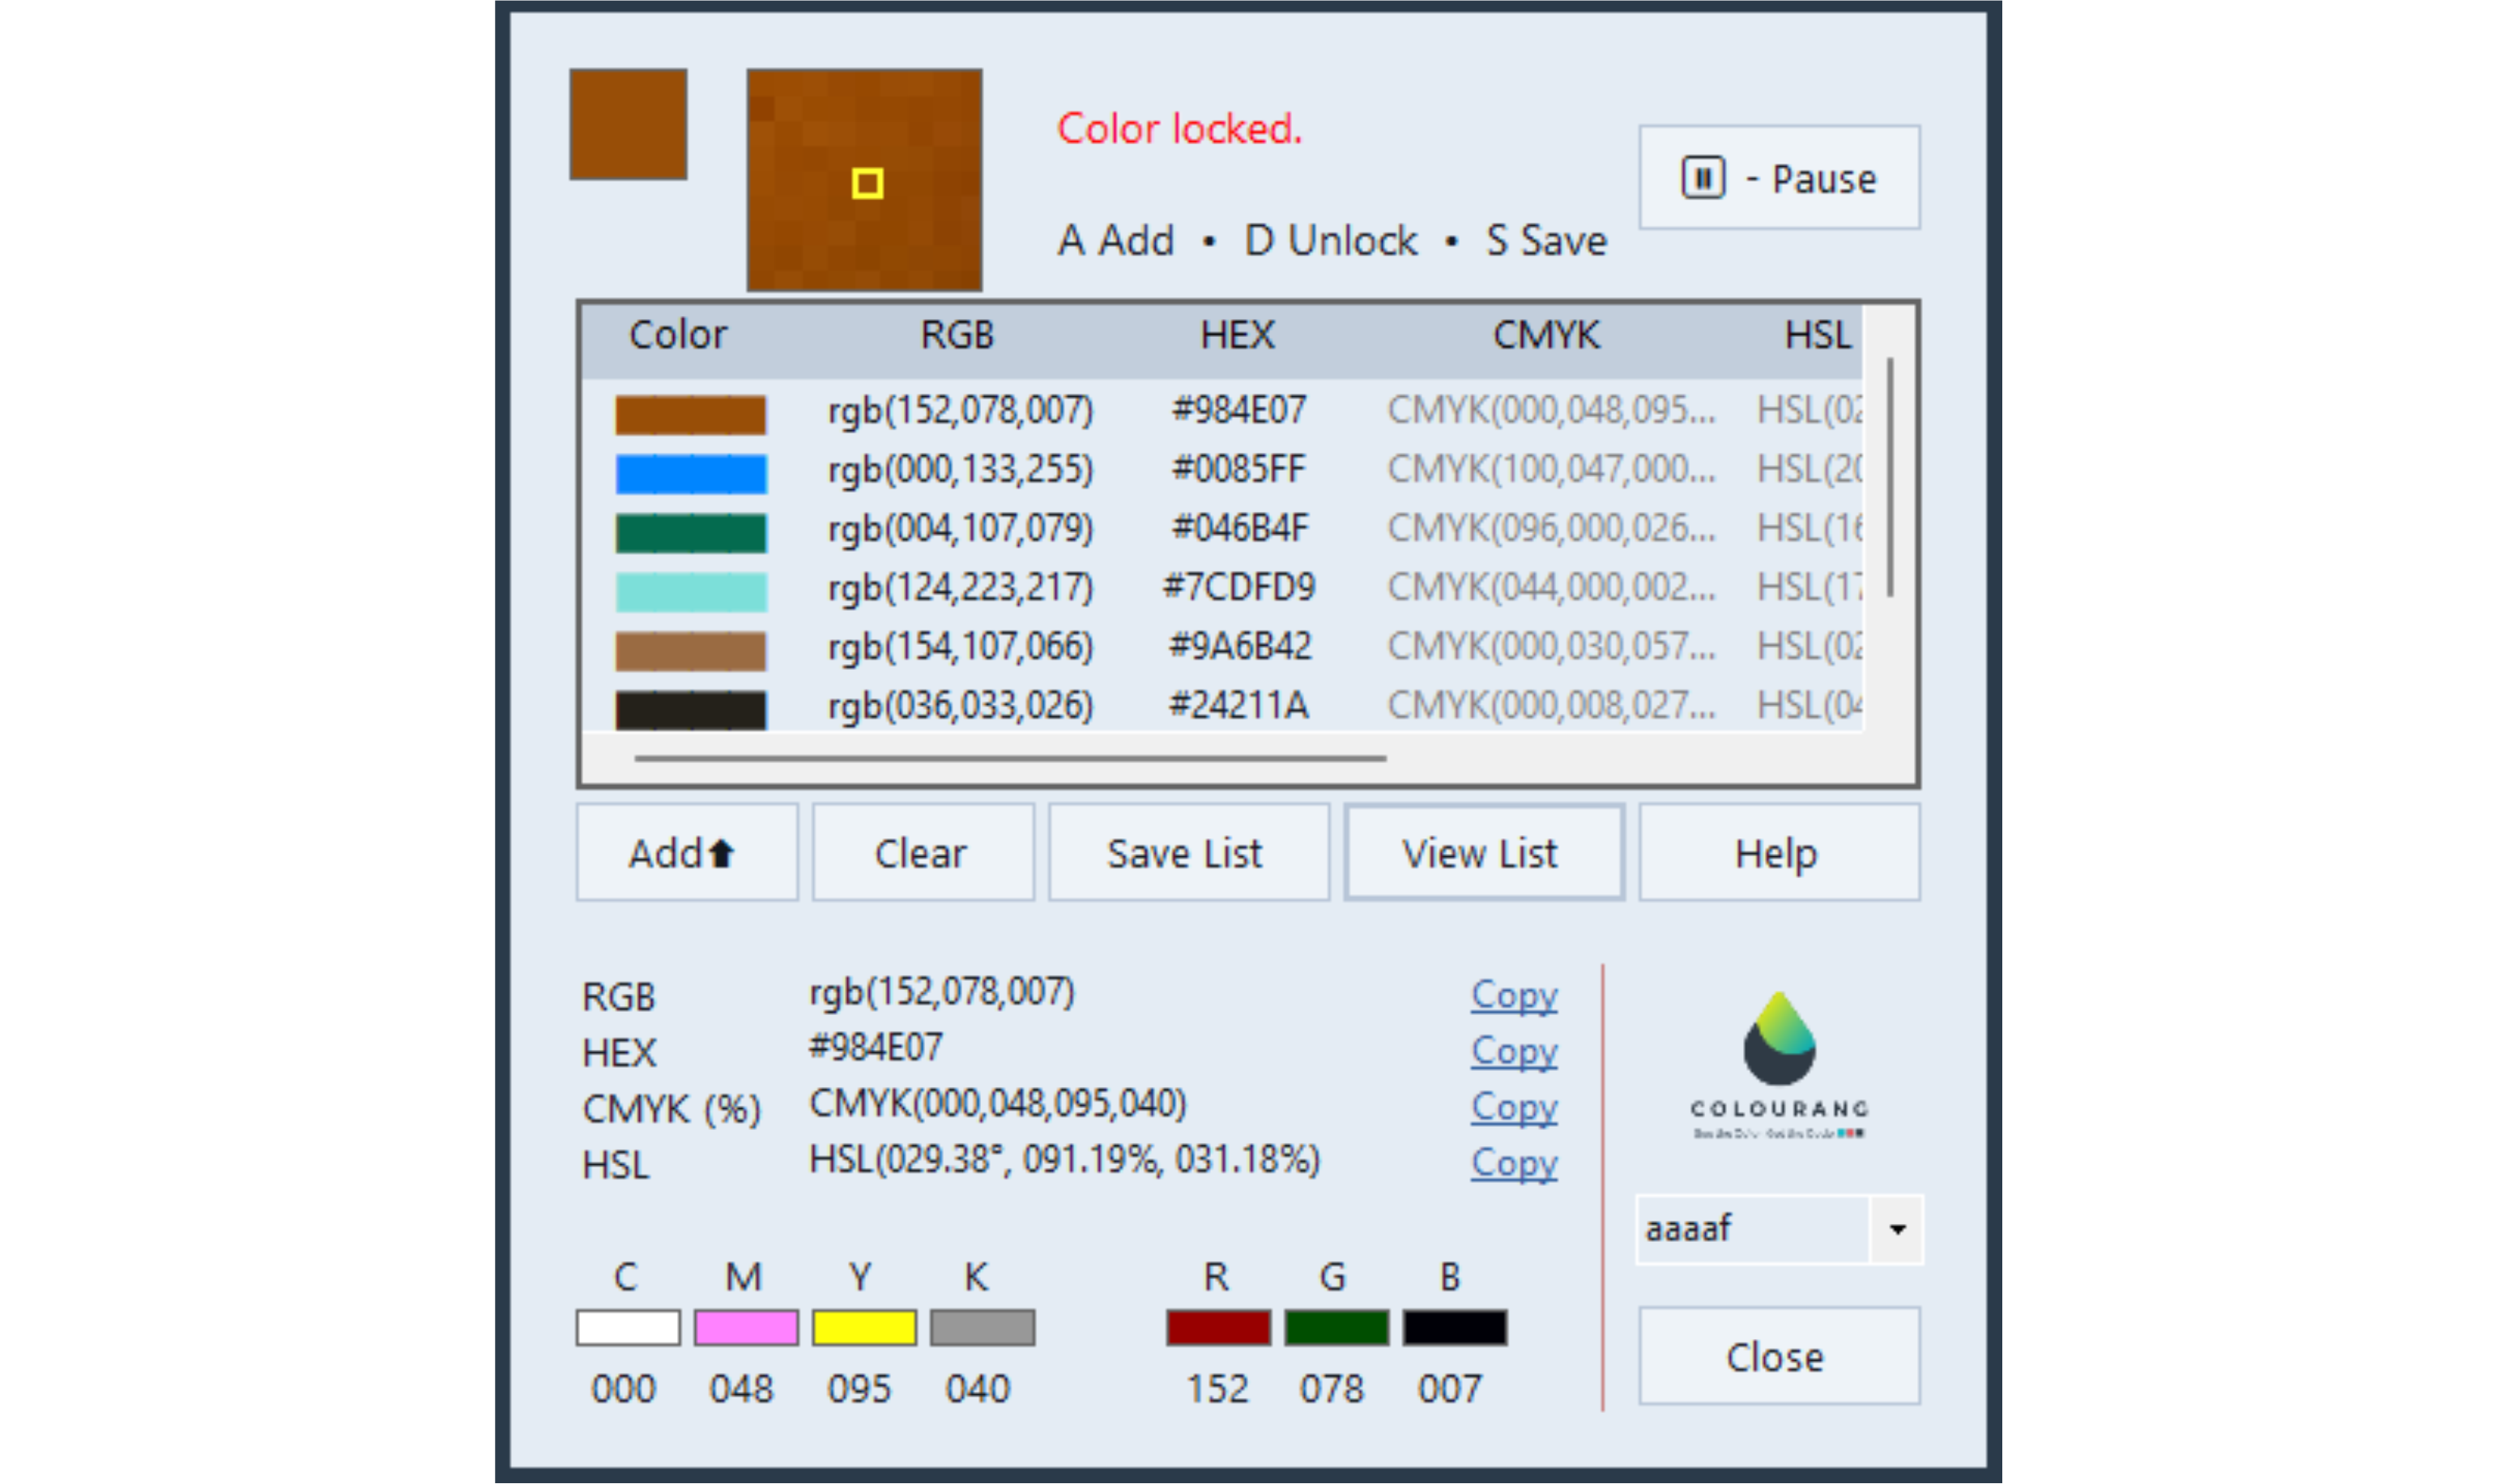Select the blue #0085FF row swatch
The height and width of the screenshot is (1484, 2498).
[691, 473]
